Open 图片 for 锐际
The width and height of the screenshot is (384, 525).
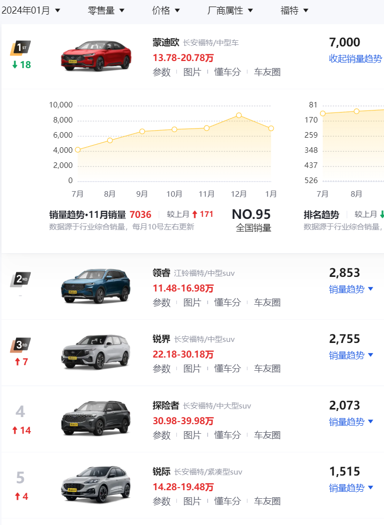(192, 501)
